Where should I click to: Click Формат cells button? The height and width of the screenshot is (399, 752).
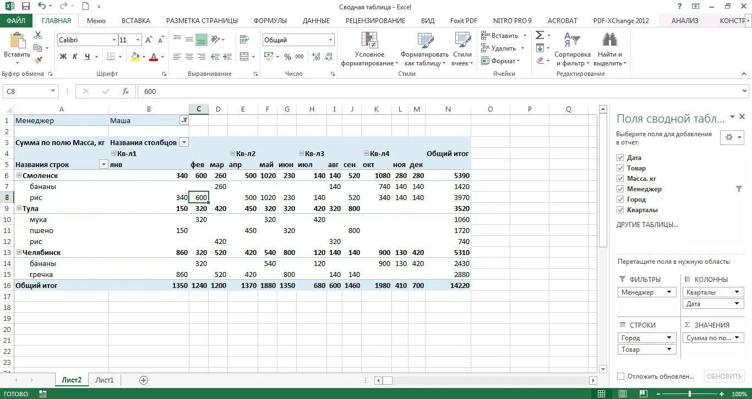500,61
